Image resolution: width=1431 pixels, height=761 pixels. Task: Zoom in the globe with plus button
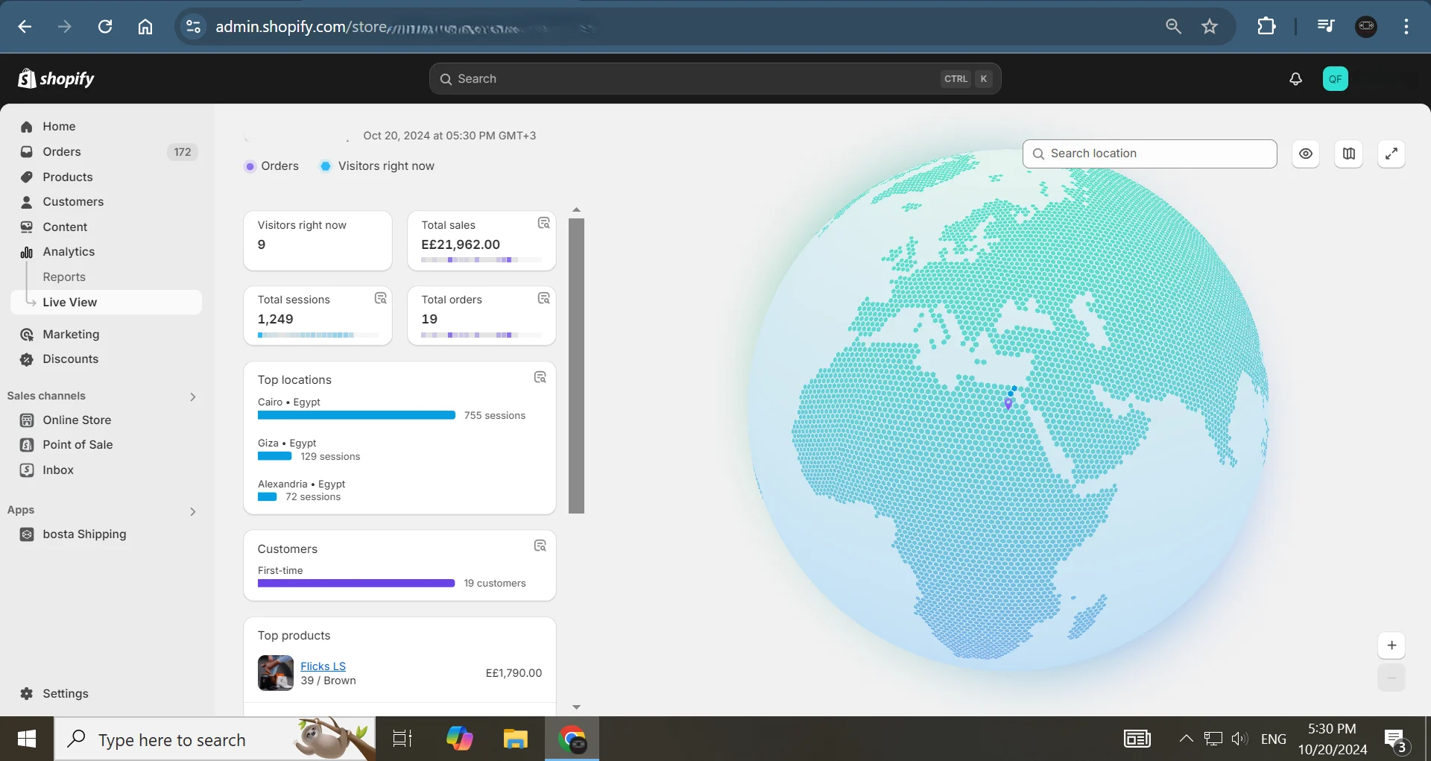click(1391, 645)
